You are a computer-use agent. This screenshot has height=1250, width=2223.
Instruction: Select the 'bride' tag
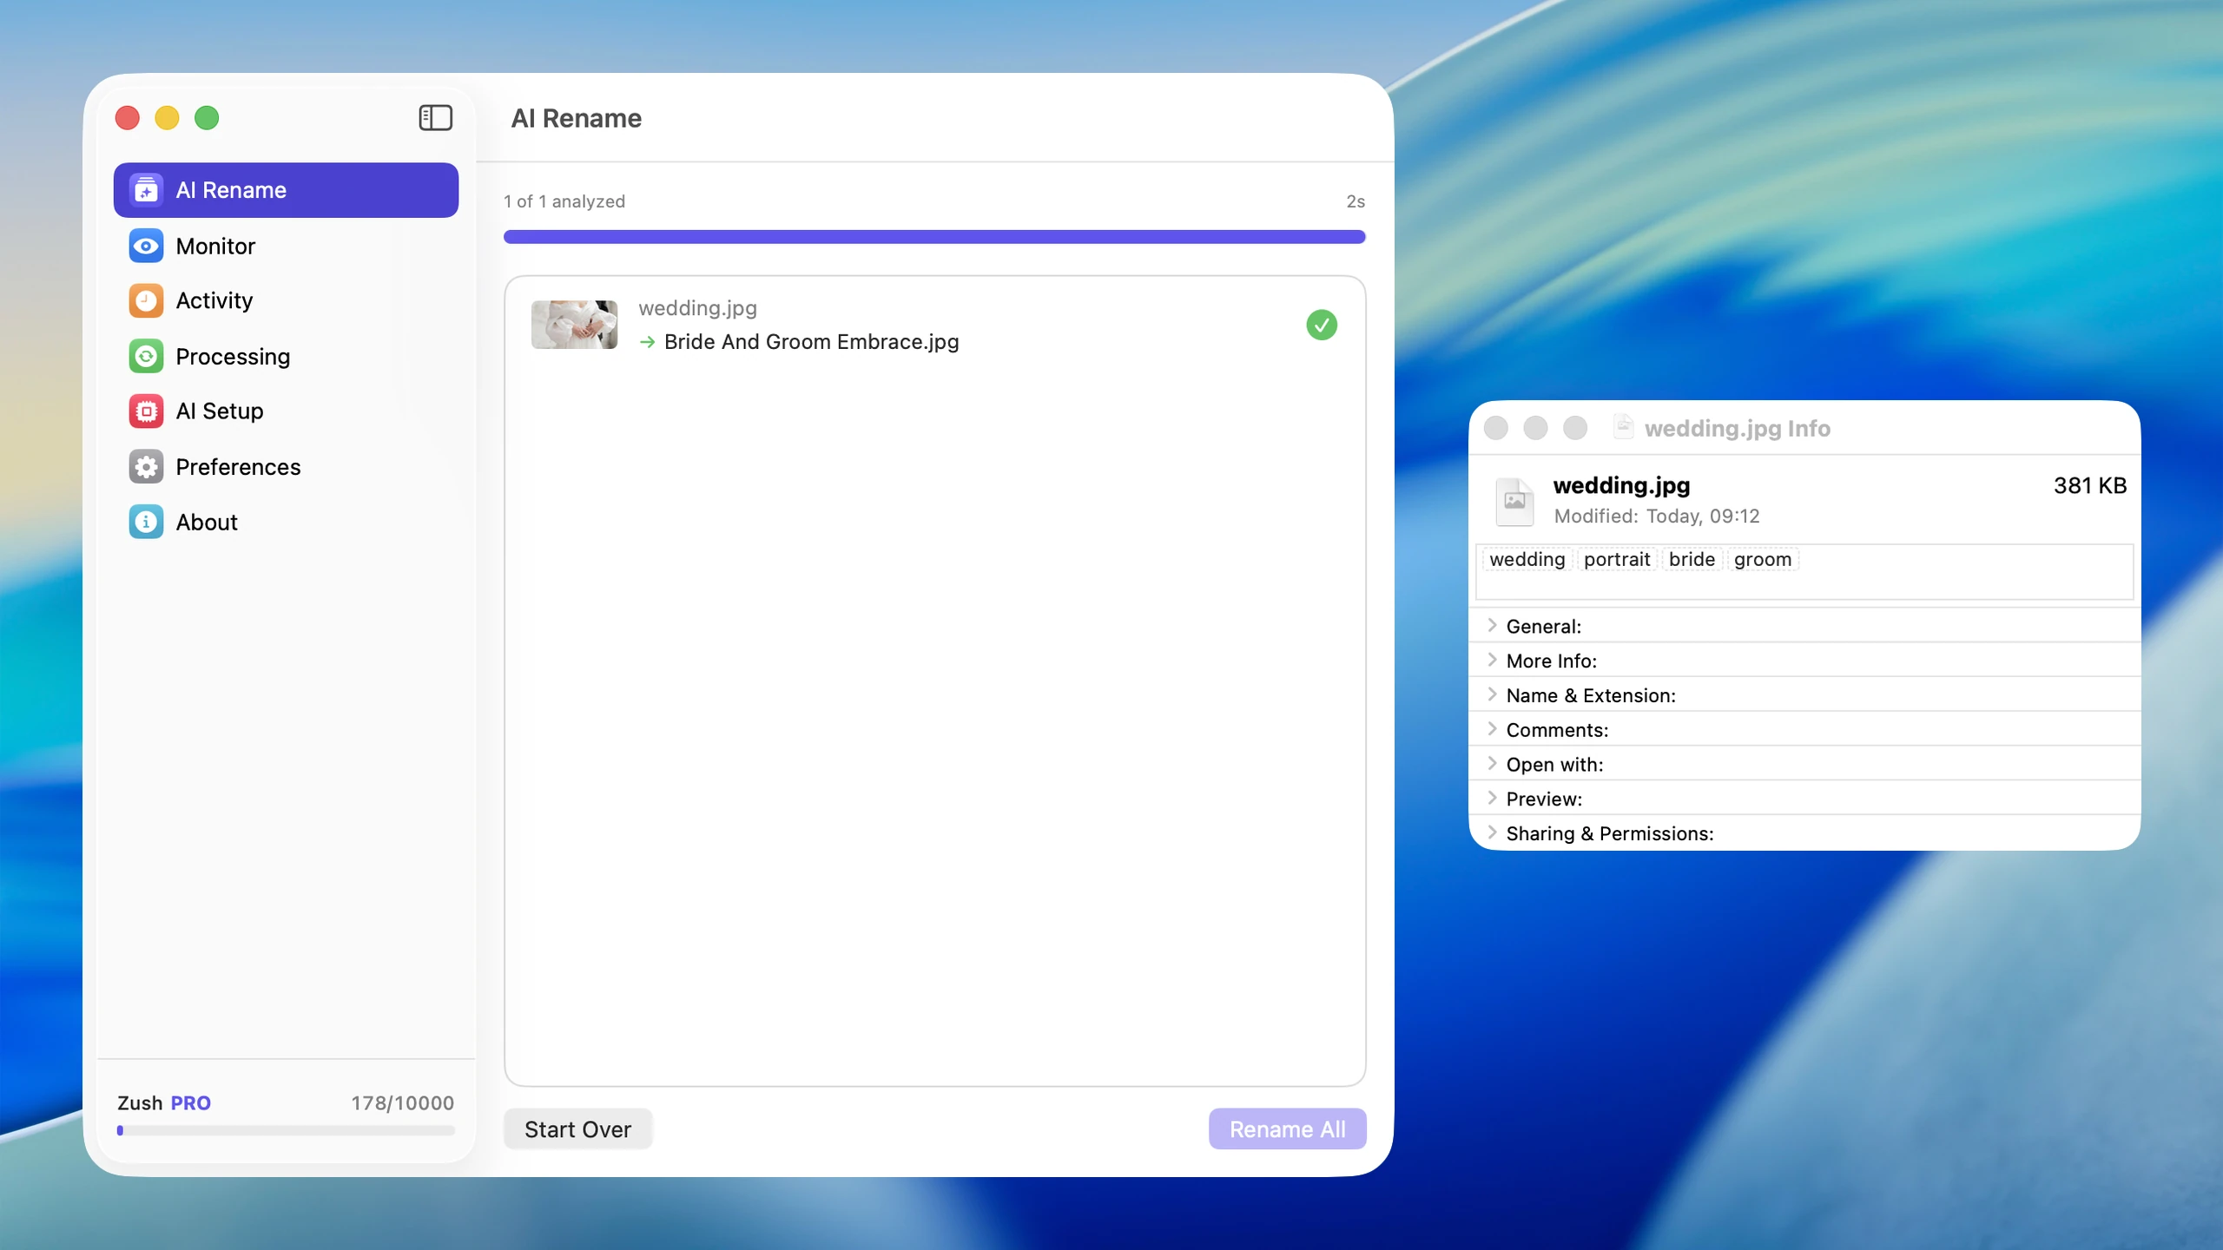point(1692,559)
